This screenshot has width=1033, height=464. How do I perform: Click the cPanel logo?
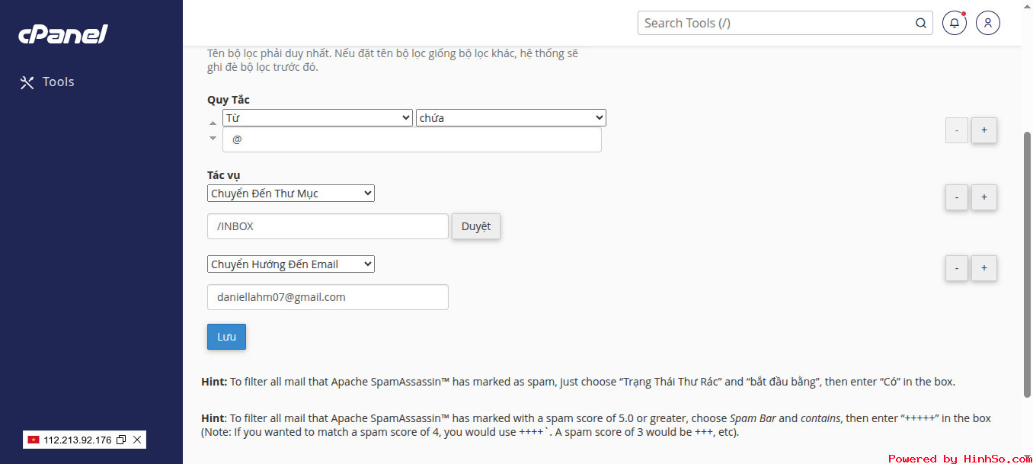(x=63, y=34)
